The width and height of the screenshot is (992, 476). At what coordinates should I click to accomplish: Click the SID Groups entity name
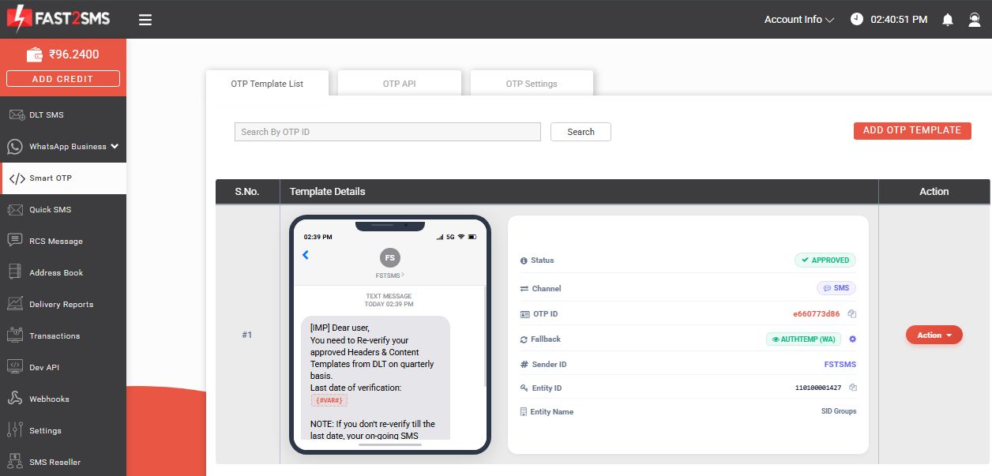click(x=839, y=411)
